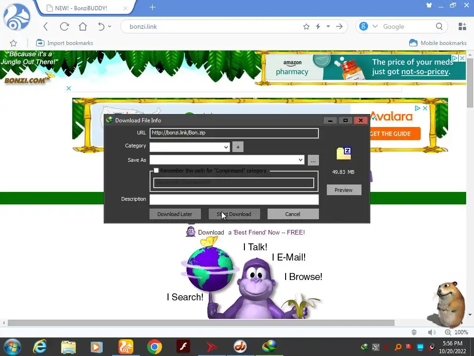474x356 pixels.
Task: Launch Google Chrome from taskbar
Action: [x=155, y=347]
